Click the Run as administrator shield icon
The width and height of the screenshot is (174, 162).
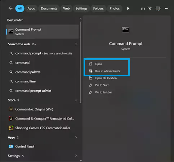tap(90, 71)
